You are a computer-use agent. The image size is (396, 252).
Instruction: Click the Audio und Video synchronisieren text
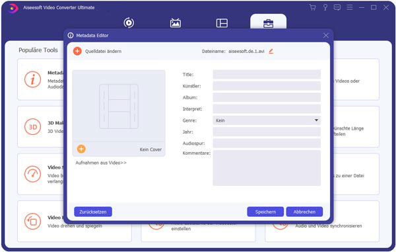[x=329, y=226]
